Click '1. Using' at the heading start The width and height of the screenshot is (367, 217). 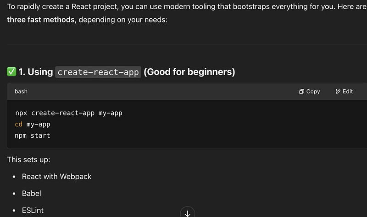click(x=36, y=72)
